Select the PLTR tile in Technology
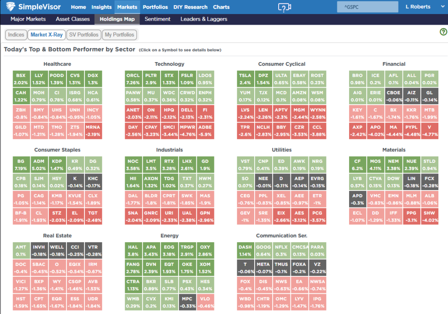Viewport: 448px width, 314px height. pos(151,79)
